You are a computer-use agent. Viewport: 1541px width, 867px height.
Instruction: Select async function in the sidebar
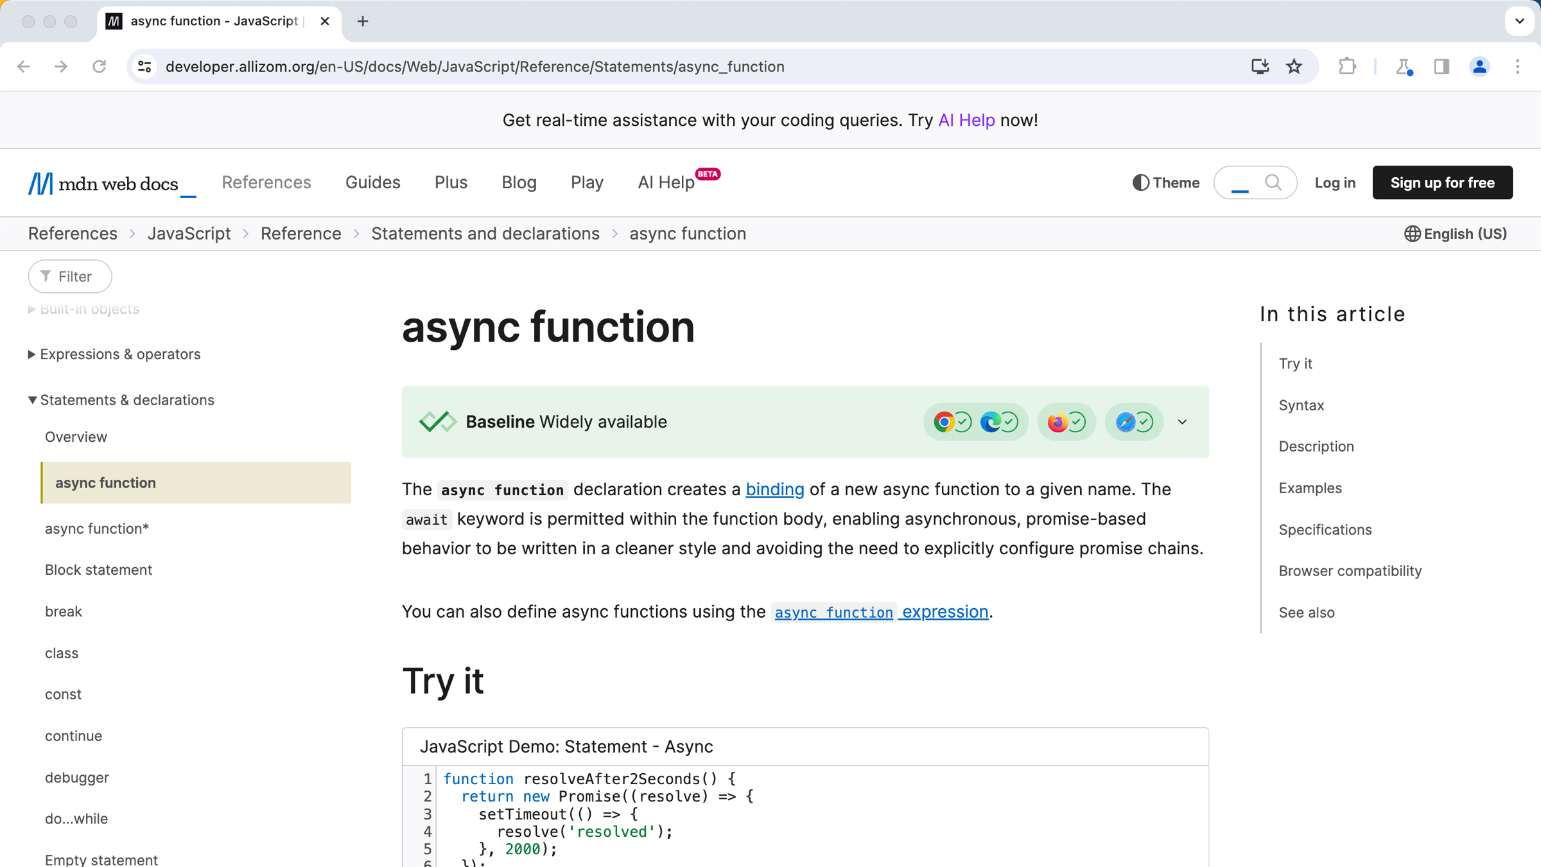pyautogui.click(x=105, y=482)
